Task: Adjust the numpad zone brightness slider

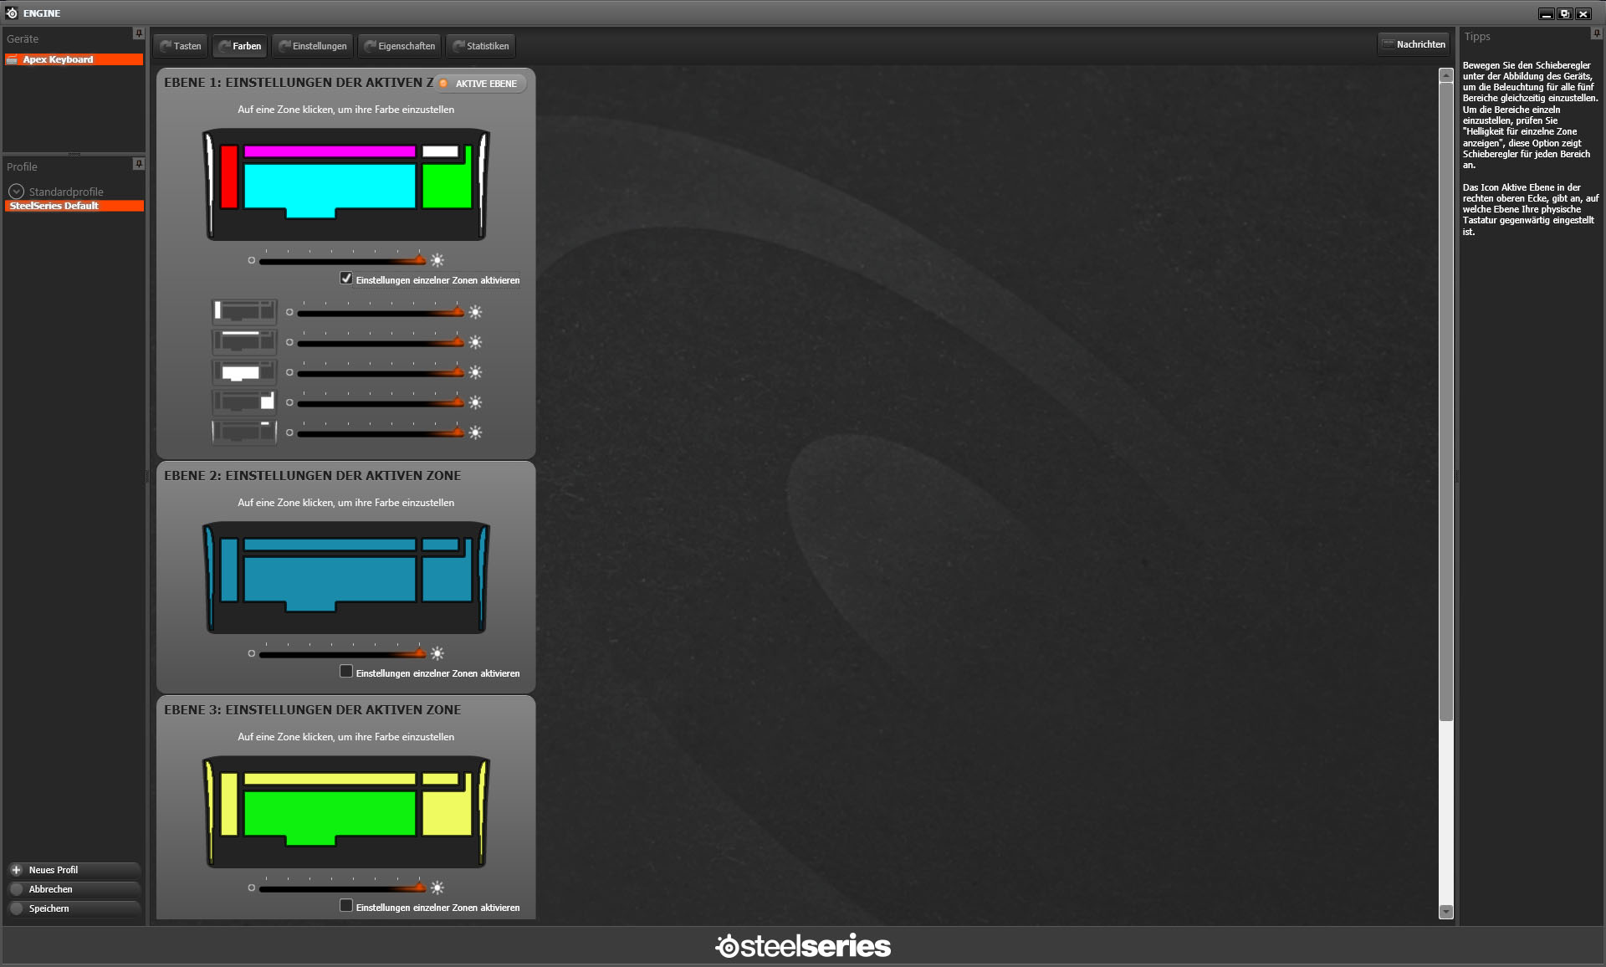Action: pos(381,402)
